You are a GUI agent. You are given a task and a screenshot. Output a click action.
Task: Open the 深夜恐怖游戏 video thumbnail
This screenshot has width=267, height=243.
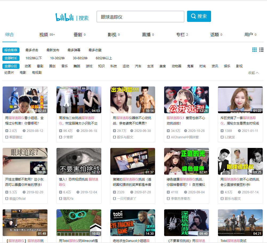click(x=187, y=223)
